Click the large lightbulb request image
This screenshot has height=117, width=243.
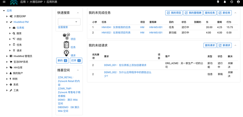click(66, 53)
